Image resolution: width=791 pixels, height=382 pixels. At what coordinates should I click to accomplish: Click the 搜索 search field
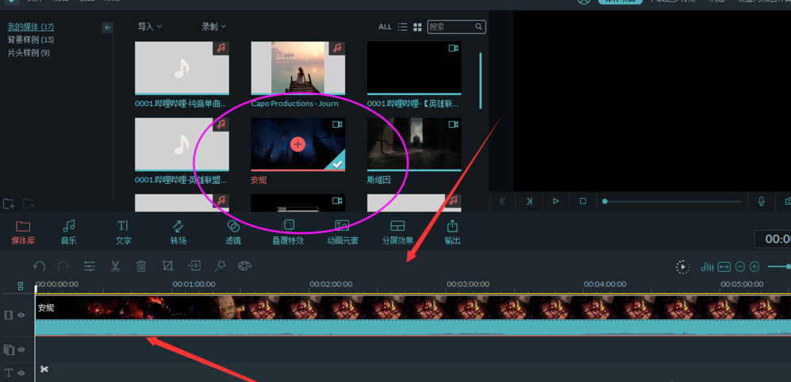456,27
